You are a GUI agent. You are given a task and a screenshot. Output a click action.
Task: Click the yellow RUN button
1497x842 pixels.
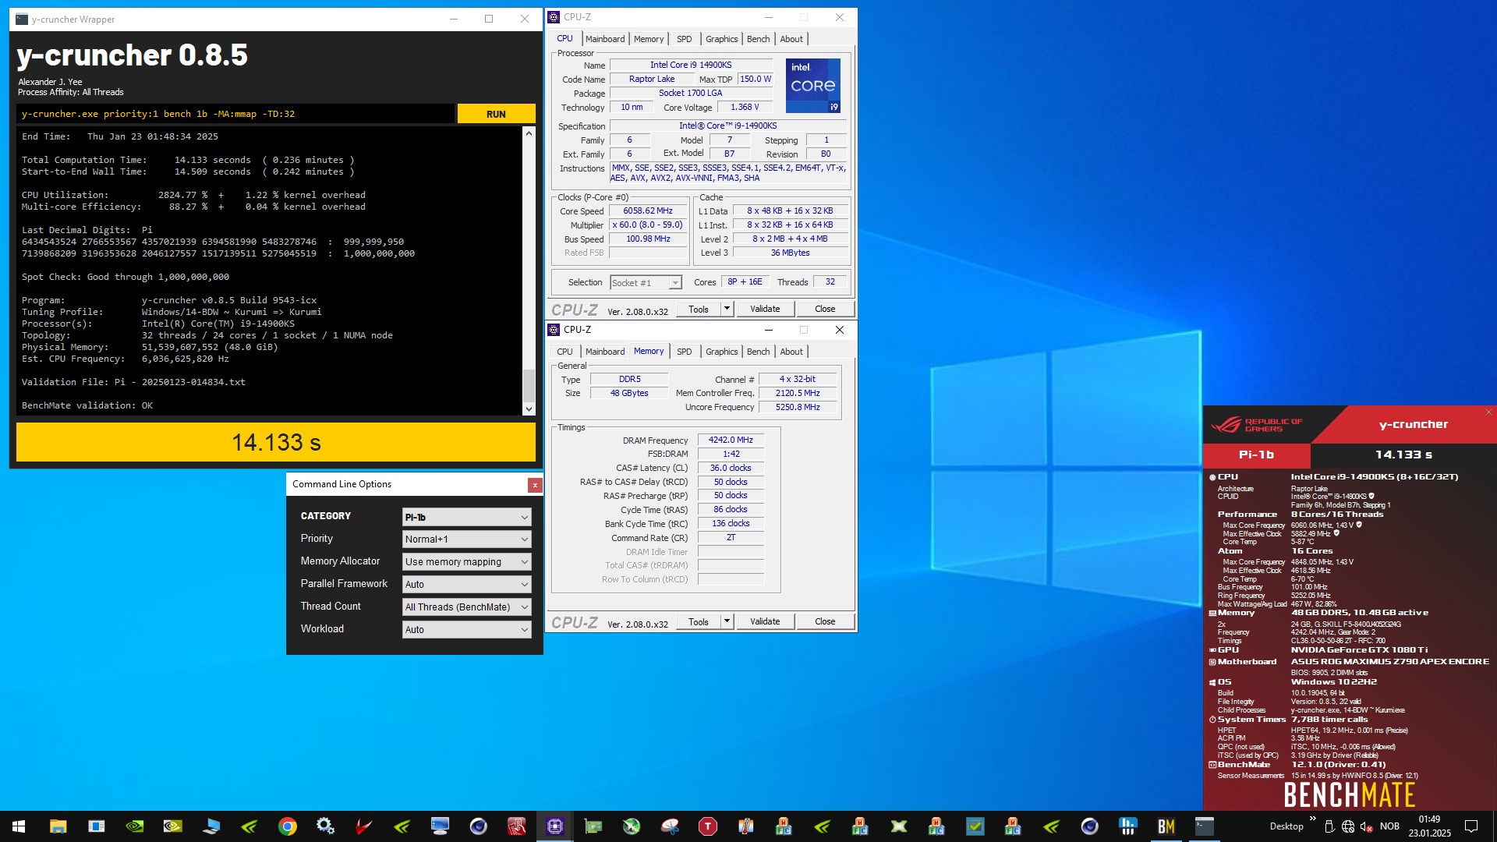click(496, 114)
